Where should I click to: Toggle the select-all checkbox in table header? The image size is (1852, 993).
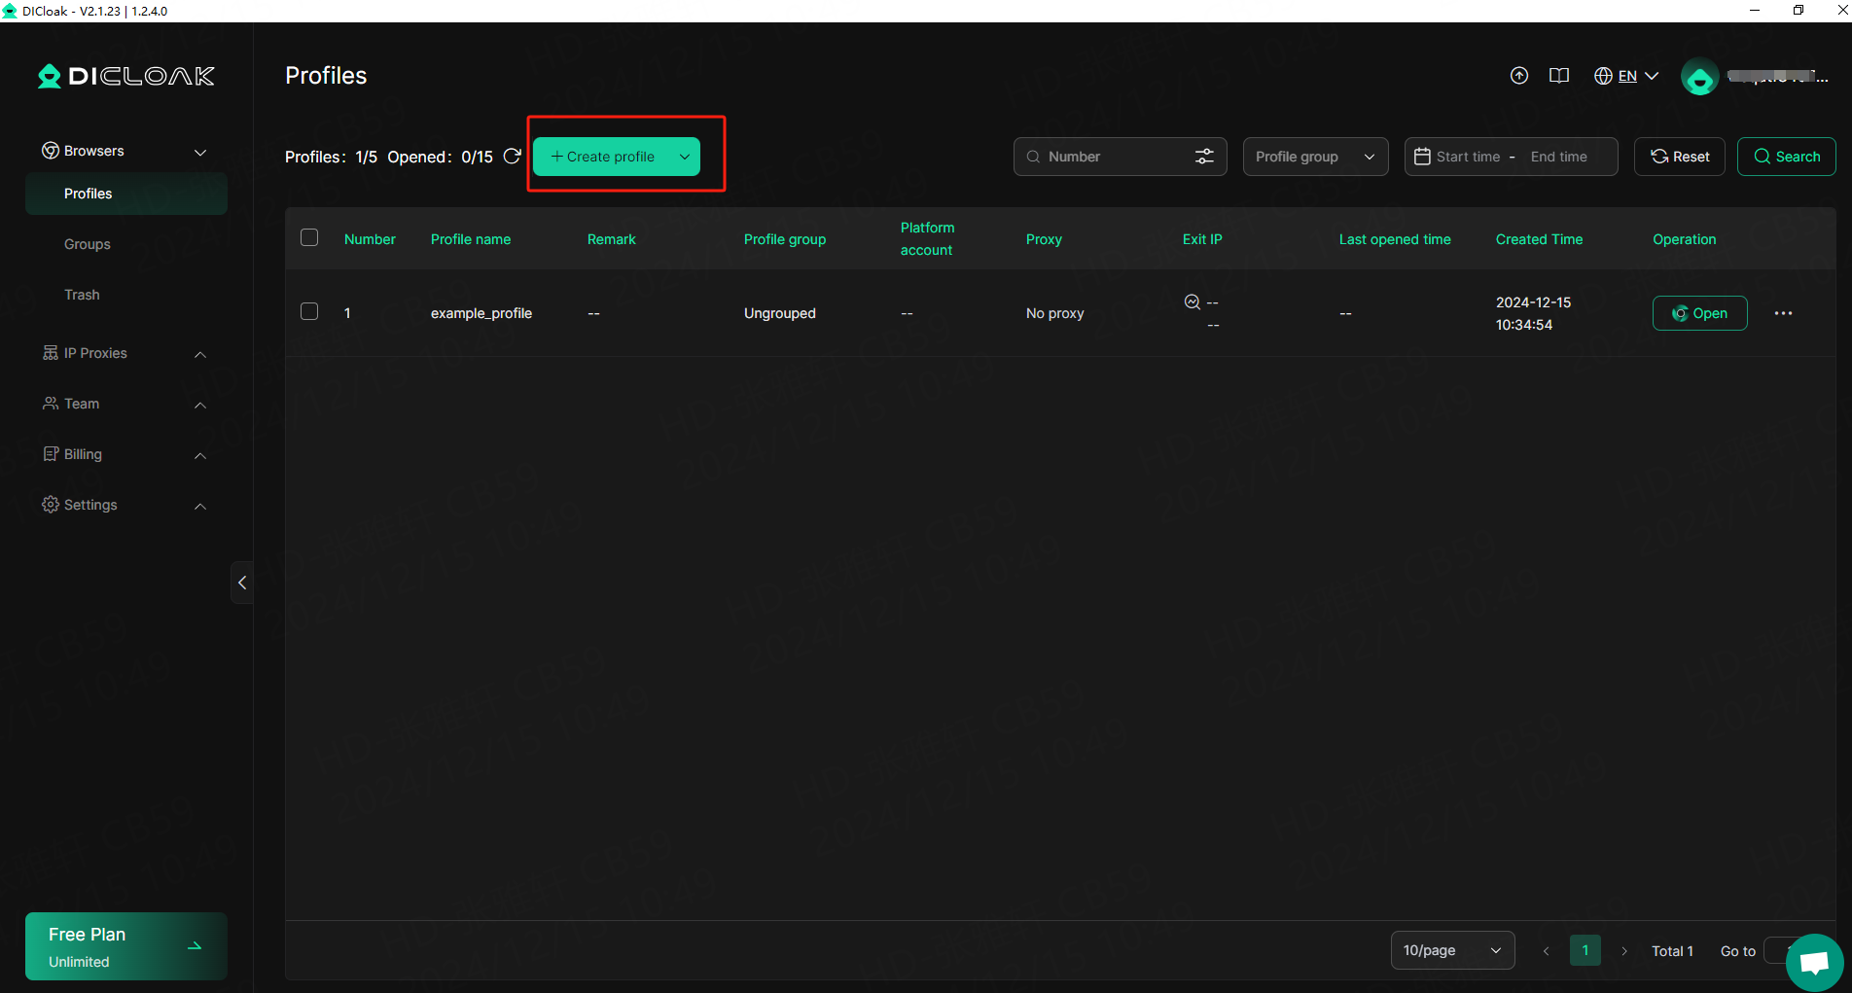coord(309,238)
